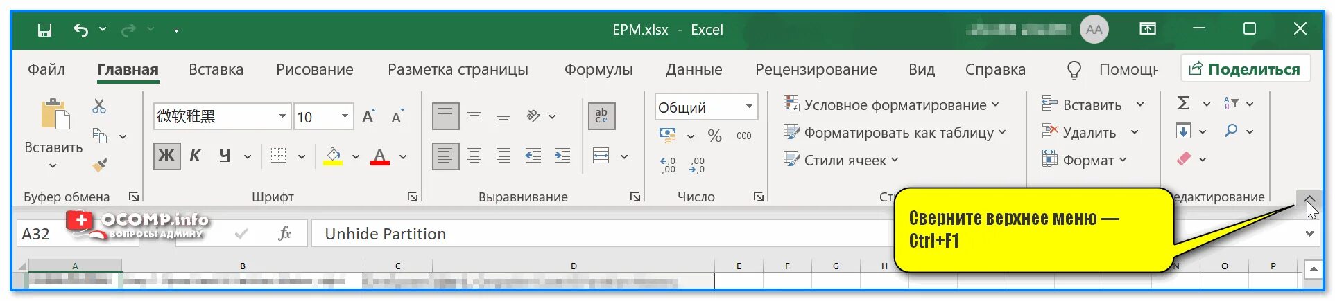Image resolution: width=1335 pixels, height=301 pixels.
Task: Open font color palette dropdown
Action: coord(403,156)
